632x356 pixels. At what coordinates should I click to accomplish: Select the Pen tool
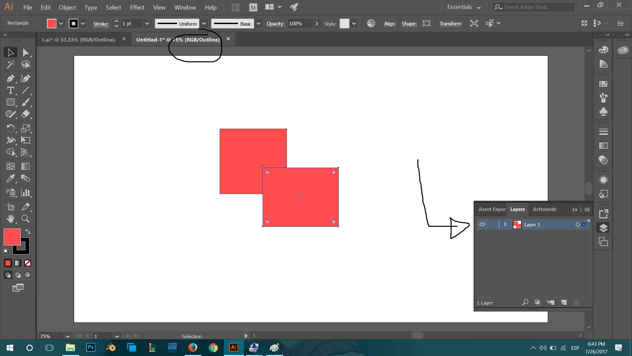(x=10, y=78)
